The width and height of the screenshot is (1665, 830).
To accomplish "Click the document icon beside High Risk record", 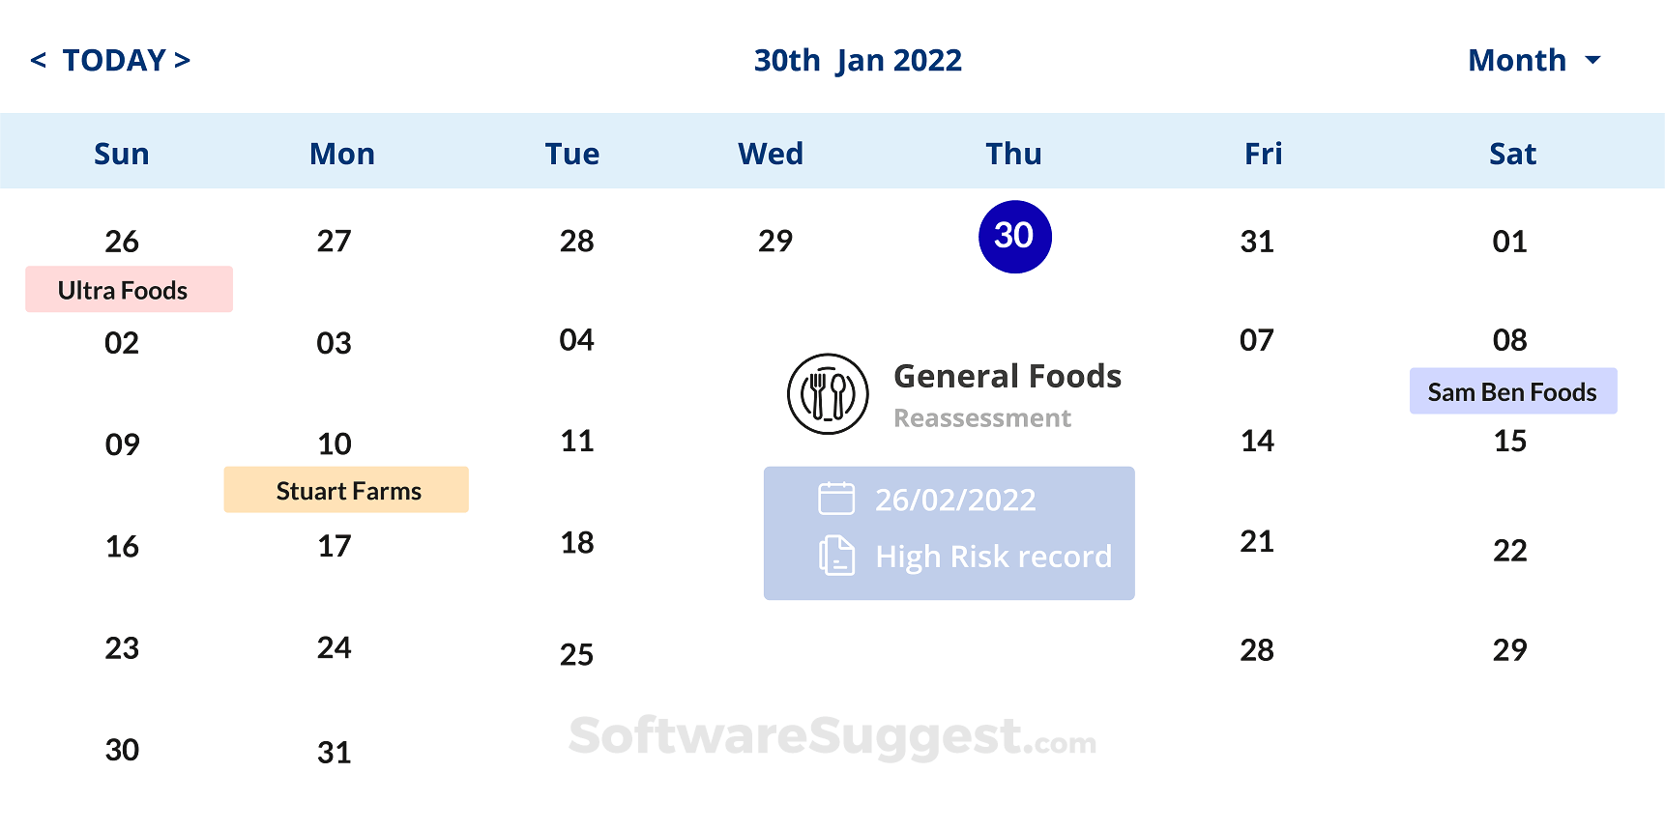I will [x=836, y=556].
